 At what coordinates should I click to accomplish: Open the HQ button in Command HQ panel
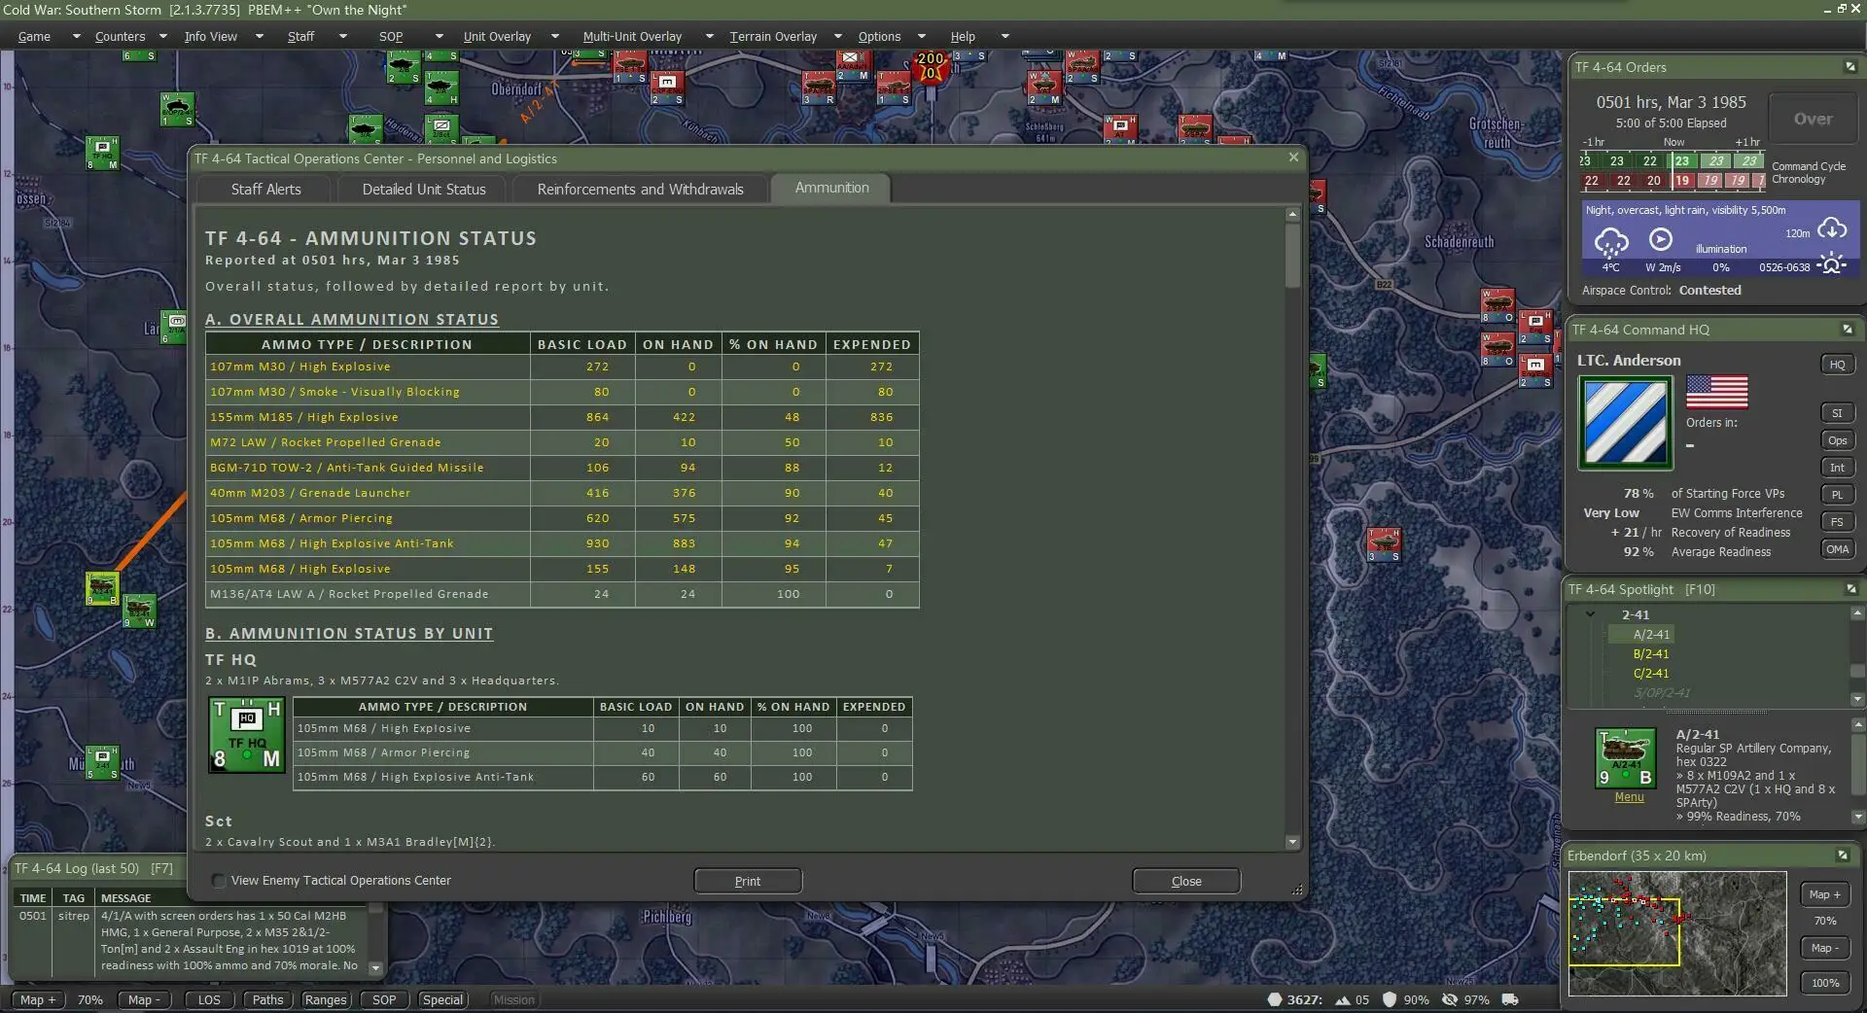point(1837,365)
